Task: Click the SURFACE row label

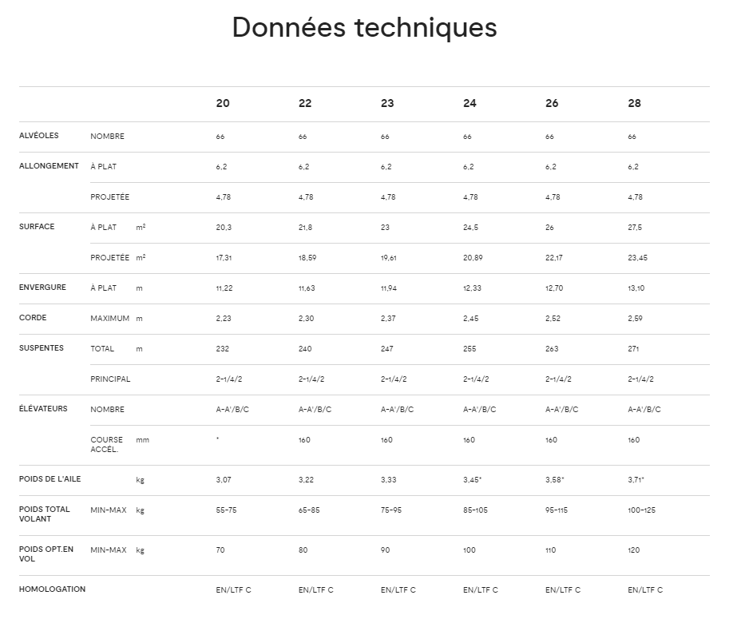Action: click(x=37, y=227)
